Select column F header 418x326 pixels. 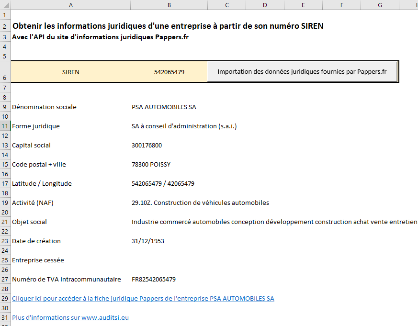(342, 5)
